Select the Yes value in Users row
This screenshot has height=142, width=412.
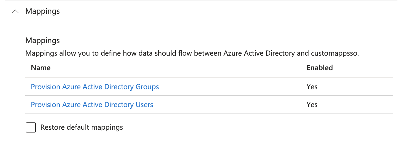coord(312,105)
